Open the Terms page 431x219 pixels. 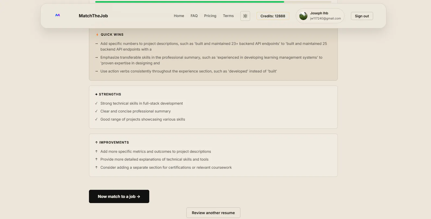(228, 16)
